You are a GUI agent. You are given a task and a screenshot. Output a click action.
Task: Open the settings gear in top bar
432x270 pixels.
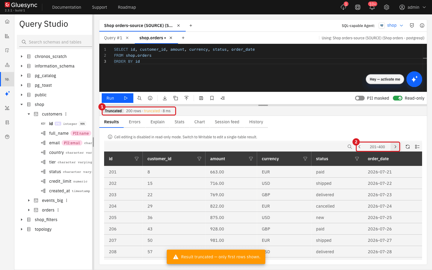[x=386, y=7]
